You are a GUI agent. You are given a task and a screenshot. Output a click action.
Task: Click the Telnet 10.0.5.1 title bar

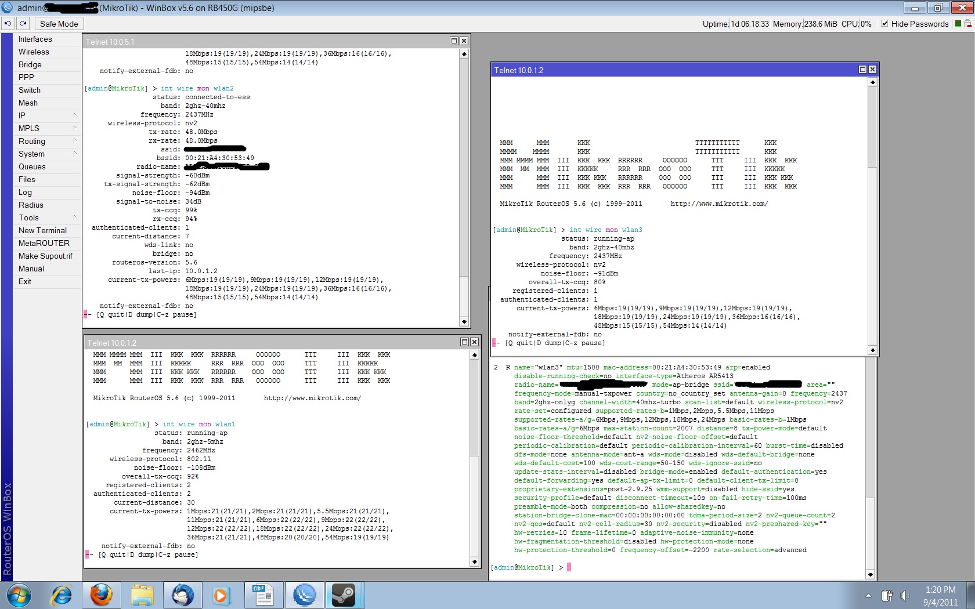point(267,41)
